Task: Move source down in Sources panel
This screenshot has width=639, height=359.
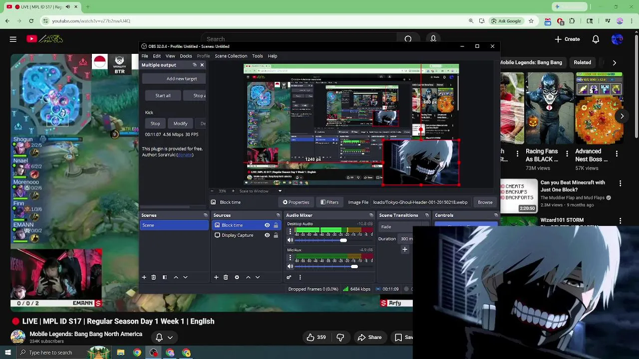Action: point(258,277)
